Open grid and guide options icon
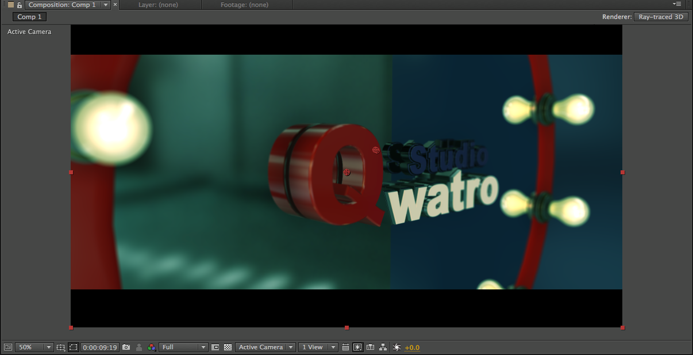This screenshot has height=355, width=693. (61, 348)
